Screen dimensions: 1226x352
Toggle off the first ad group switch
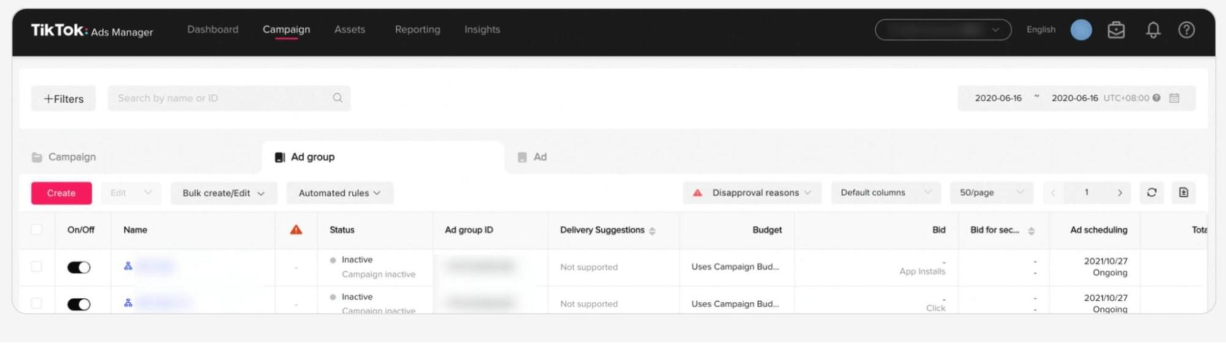[79, 267]
